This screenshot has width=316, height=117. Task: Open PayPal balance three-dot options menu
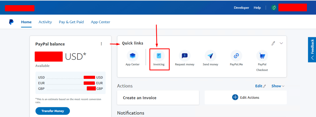[101, 44]
